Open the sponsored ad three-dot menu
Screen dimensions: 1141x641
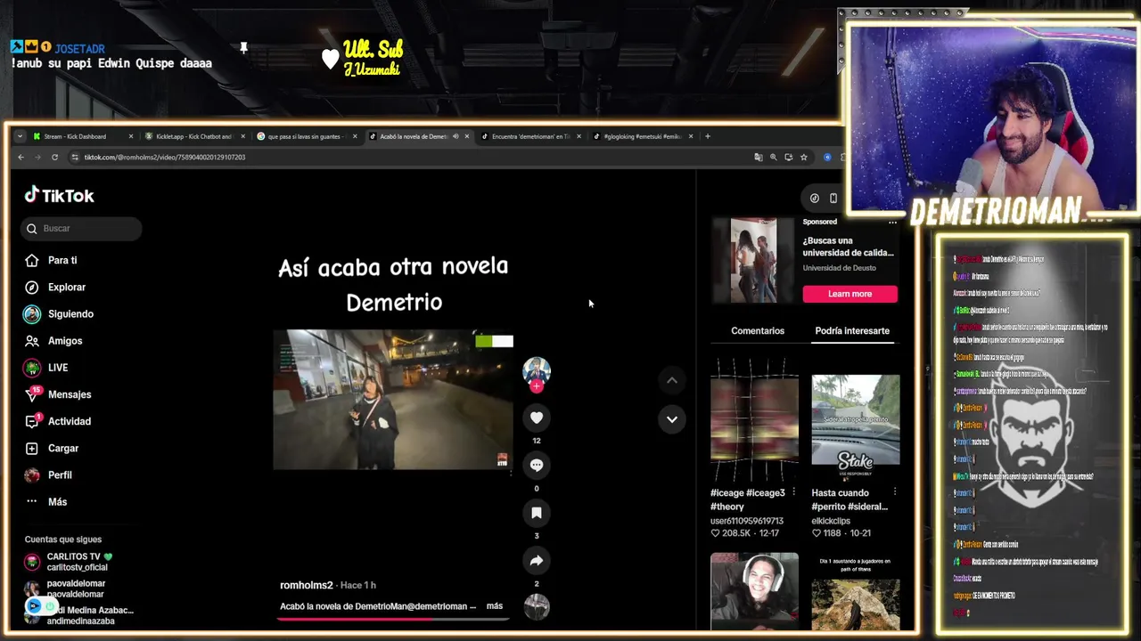point(892,222)
